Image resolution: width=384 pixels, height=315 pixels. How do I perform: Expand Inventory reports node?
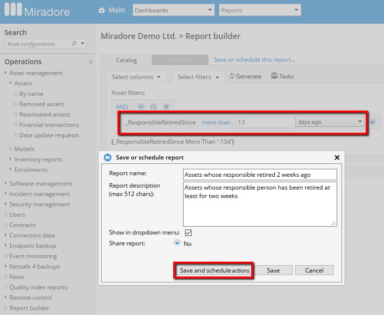10,159
